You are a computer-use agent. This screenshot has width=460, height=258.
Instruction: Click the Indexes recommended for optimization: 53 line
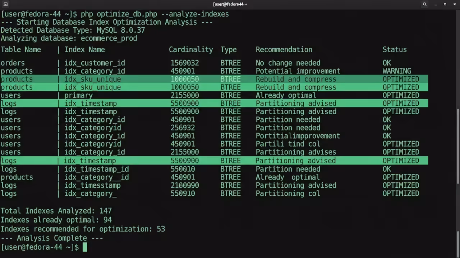click(x=83, y=229)
